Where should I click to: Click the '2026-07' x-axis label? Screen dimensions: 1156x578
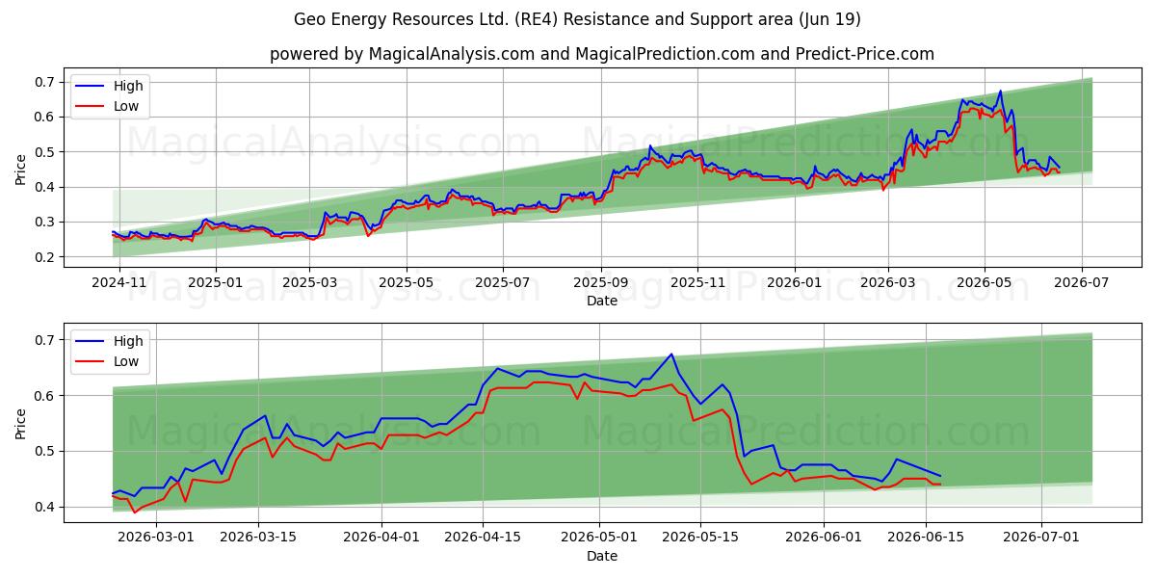[x=1082, y=284]
